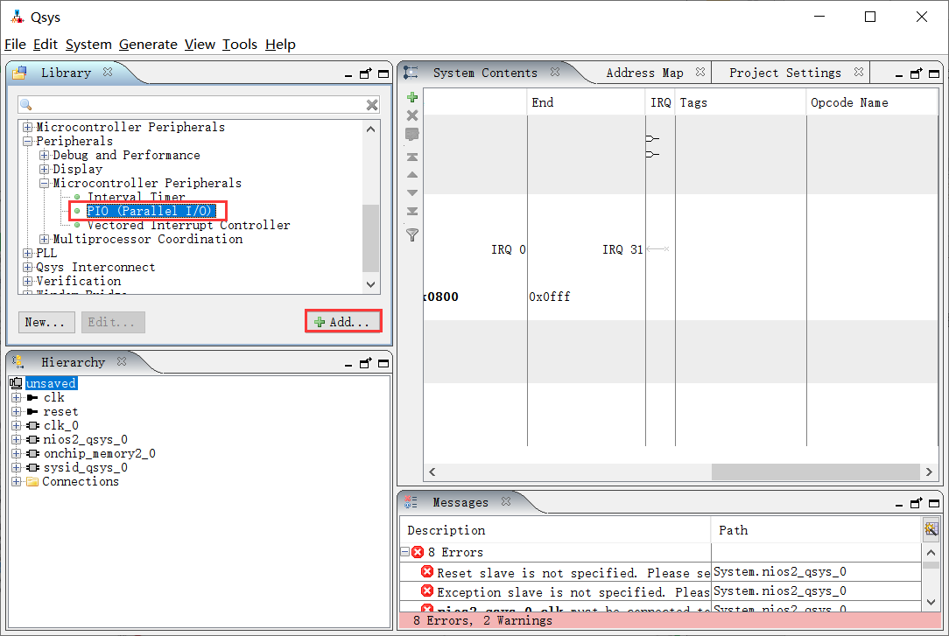Screen dimensions: 949x636
Task: Click the remove X icon in System Contents toolbar
Action: (x=412, y=115)
